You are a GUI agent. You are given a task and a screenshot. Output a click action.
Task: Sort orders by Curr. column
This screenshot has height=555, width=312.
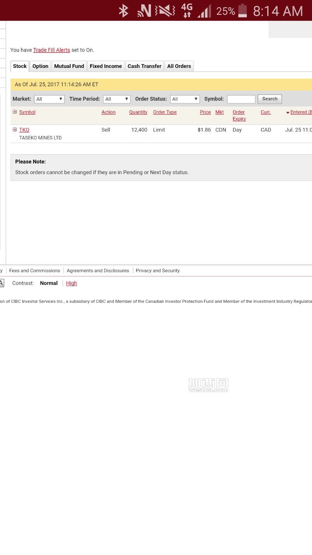pos(266,112)
